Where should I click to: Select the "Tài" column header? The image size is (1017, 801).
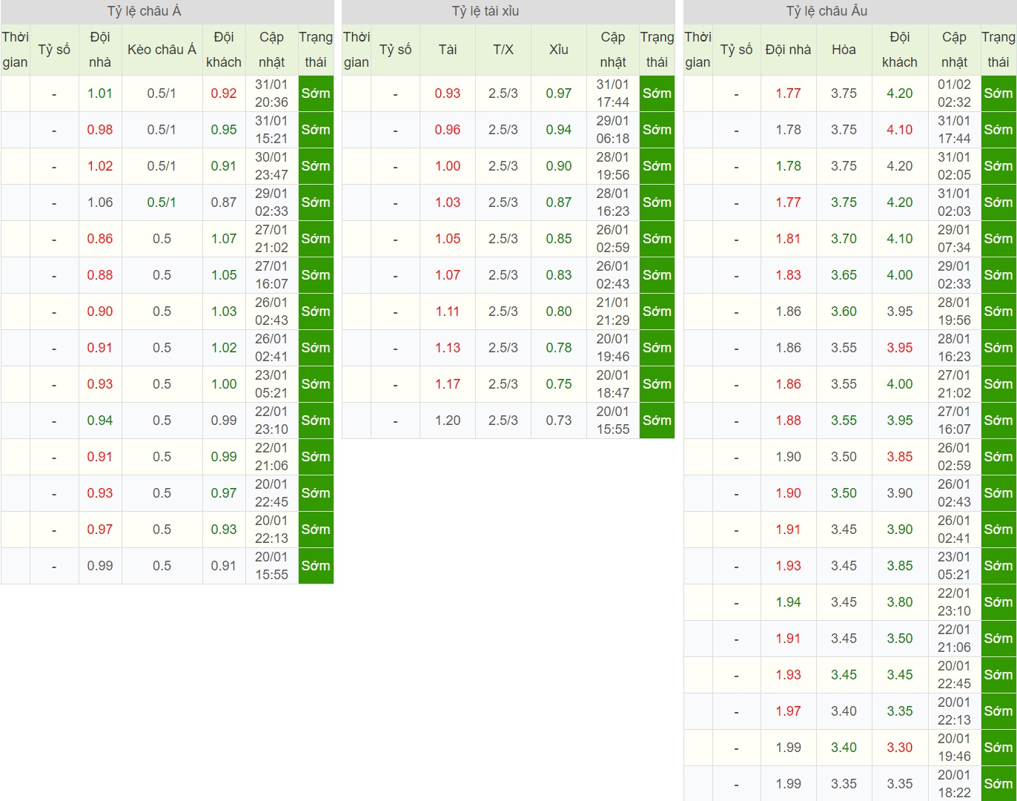pos(448,50)
